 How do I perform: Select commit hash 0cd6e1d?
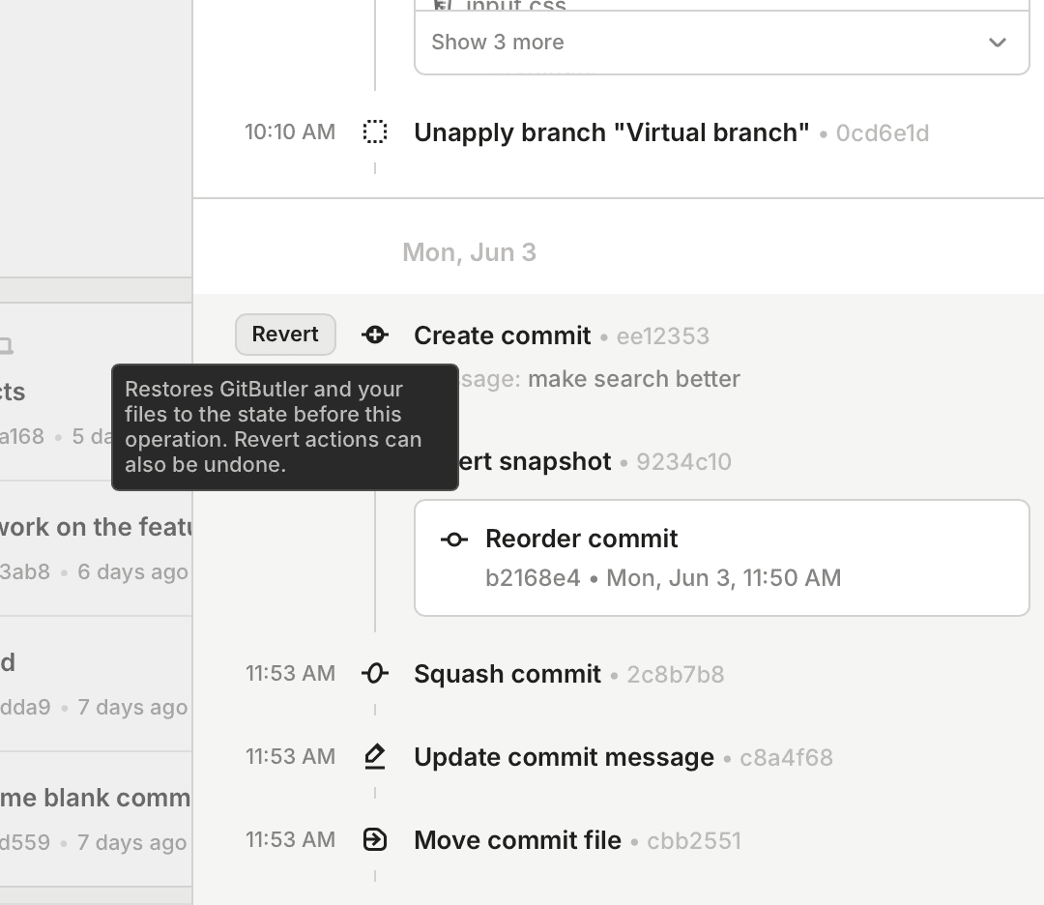(882, 133)
